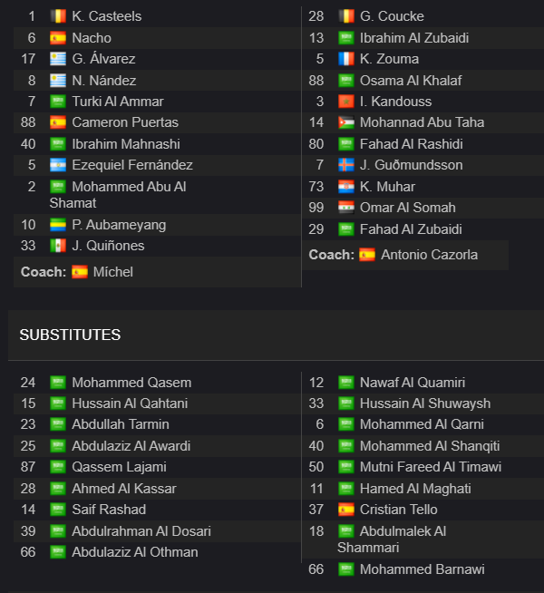Click Spain flag next to Cristian Tello
This screenshot has height=593, width=544.
(x=346, y=510)
